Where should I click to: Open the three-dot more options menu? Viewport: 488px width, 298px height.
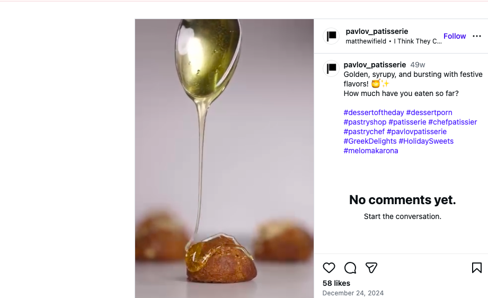[477, 36]
